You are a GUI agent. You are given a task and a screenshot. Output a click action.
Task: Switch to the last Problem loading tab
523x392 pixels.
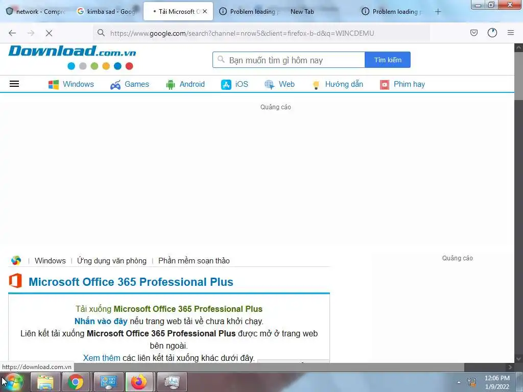point(392,11)
